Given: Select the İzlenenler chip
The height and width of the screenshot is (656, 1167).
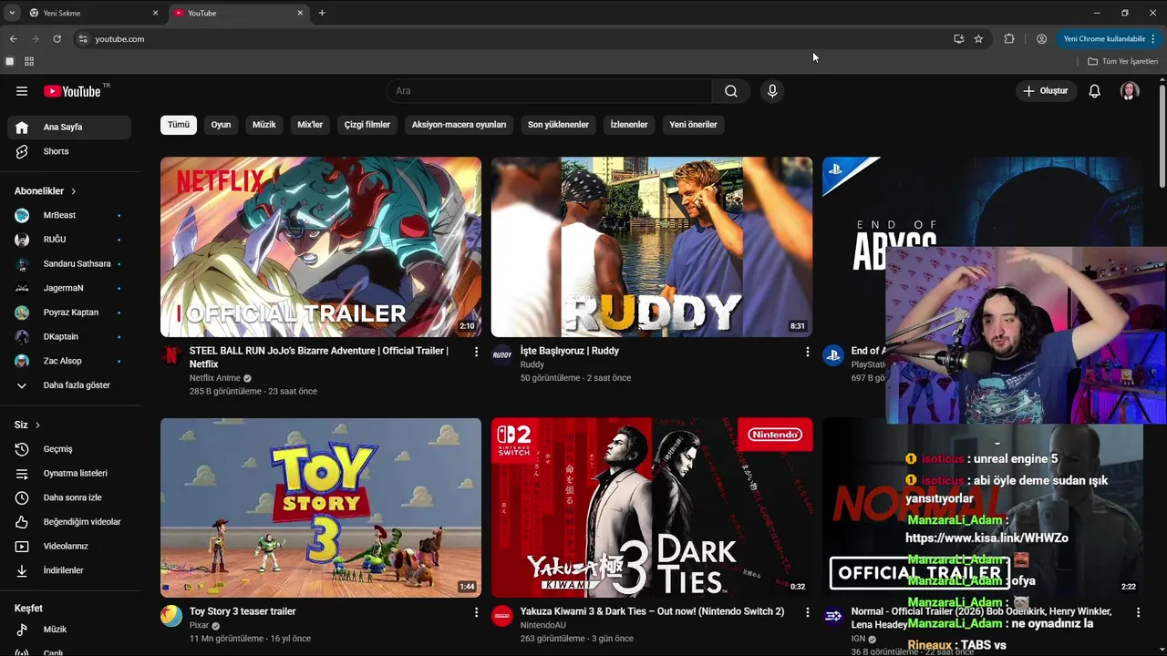Looking at the screenshot, I should (629, 125).
